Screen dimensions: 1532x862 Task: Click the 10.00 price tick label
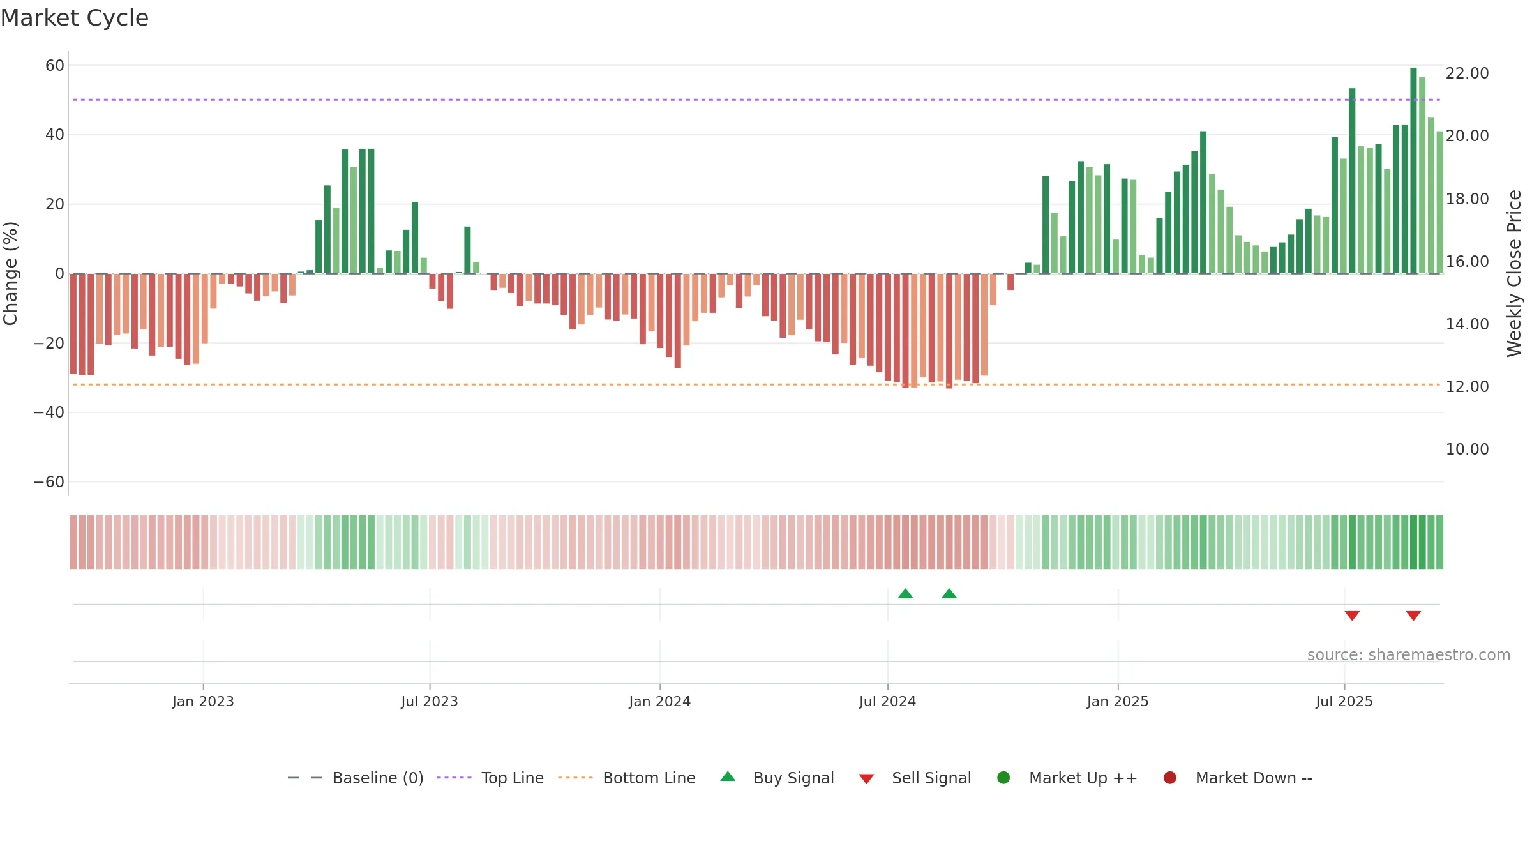(1467, 449)
